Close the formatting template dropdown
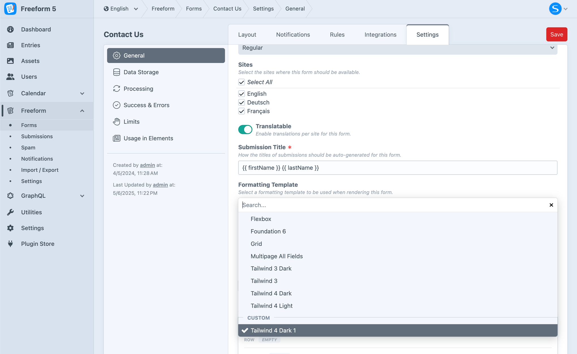577x354 pixels. [551, 205]
